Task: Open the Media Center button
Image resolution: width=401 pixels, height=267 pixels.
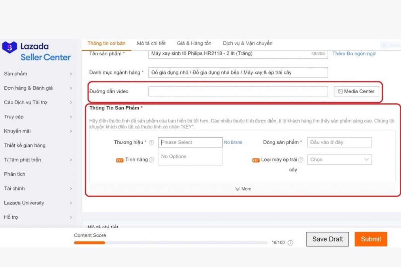Action: [356, 91]
